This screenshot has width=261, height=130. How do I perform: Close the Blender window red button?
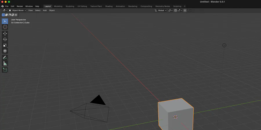tap(2, 2)
